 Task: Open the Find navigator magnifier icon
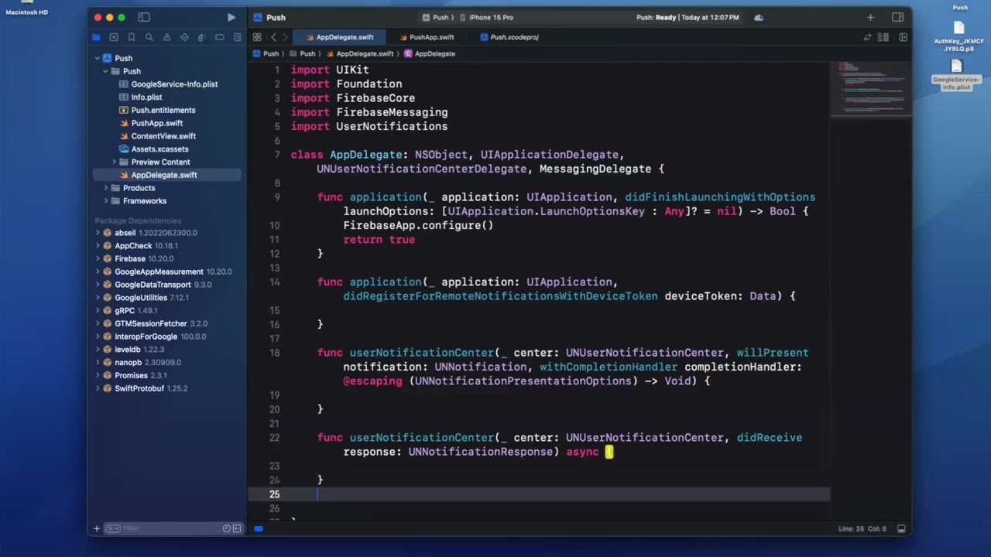coord(149,37)
